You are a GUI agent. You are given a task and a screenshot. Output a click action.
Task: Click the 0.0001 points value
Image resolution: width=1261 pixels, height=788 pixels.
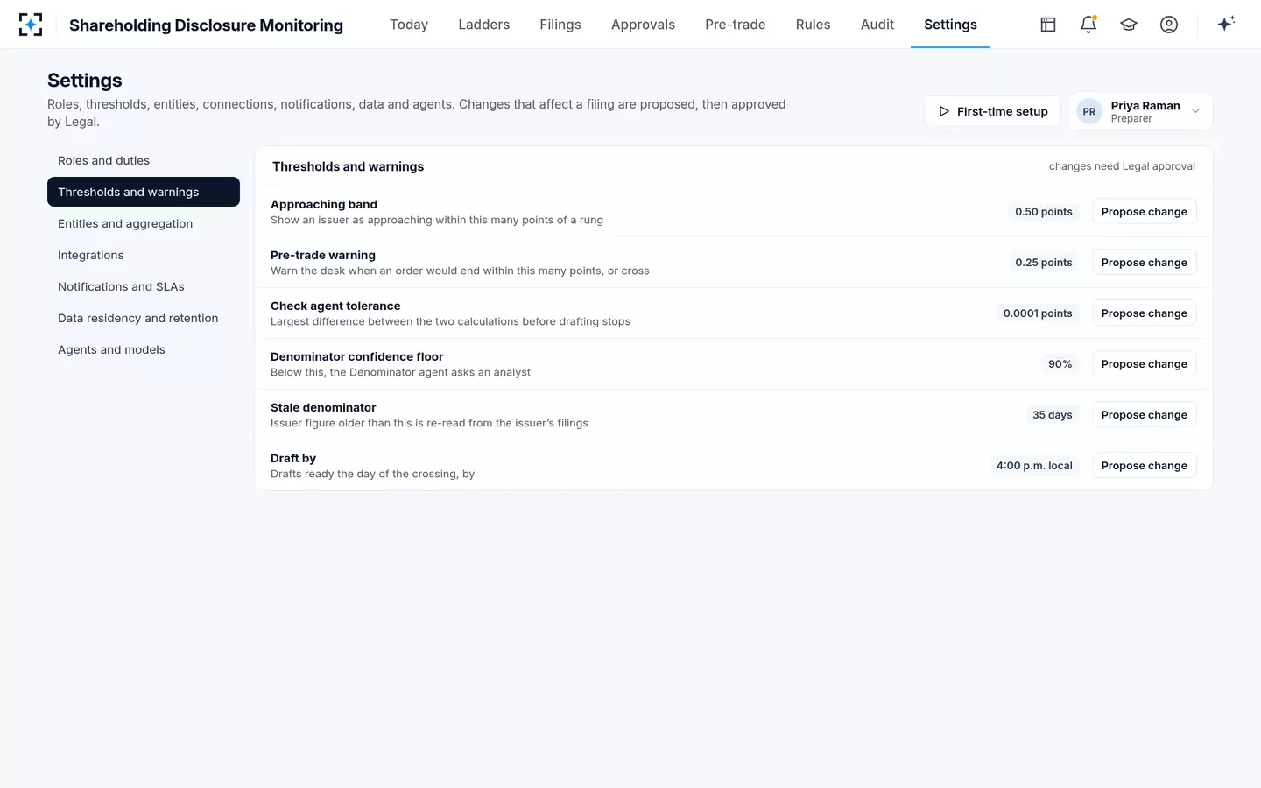[1038, 313]
